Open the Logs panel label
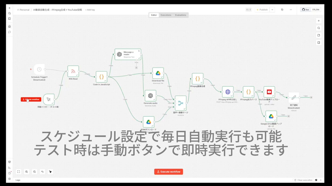 (18, 180)
